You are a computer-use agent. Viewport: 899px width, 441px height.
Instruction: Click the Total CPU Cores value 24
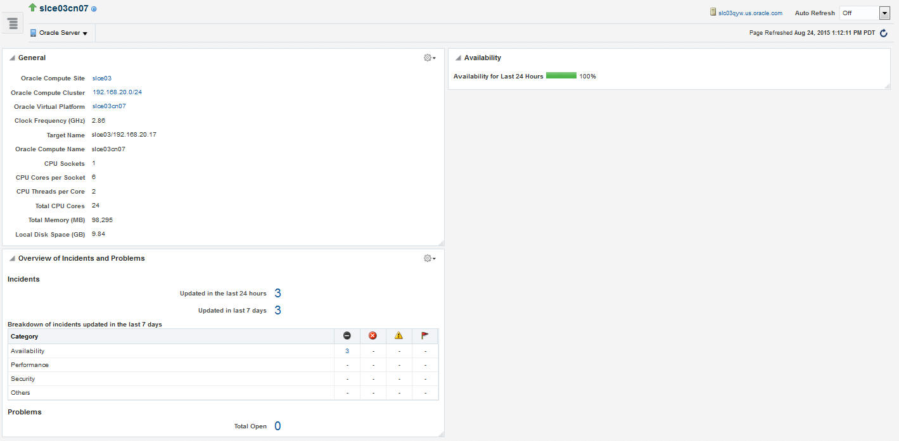click(x=96, y=206)
